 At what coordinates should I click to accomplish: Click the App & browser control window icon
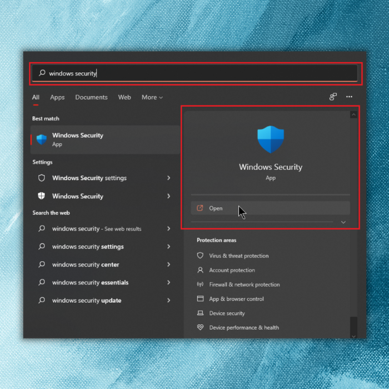200,298
